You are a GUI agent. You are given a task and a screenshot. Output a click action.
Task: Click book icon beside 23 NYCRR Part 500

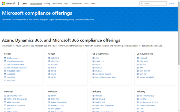pos(5,96)
